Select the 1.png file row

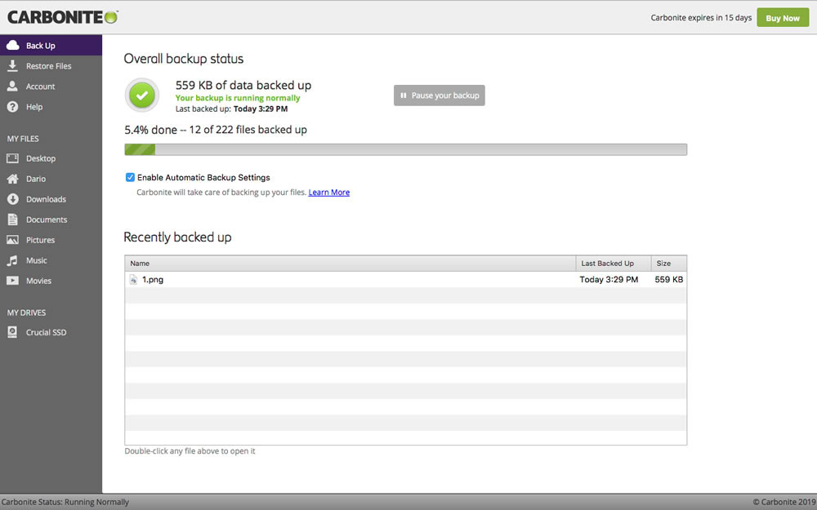tap(405, 279)
